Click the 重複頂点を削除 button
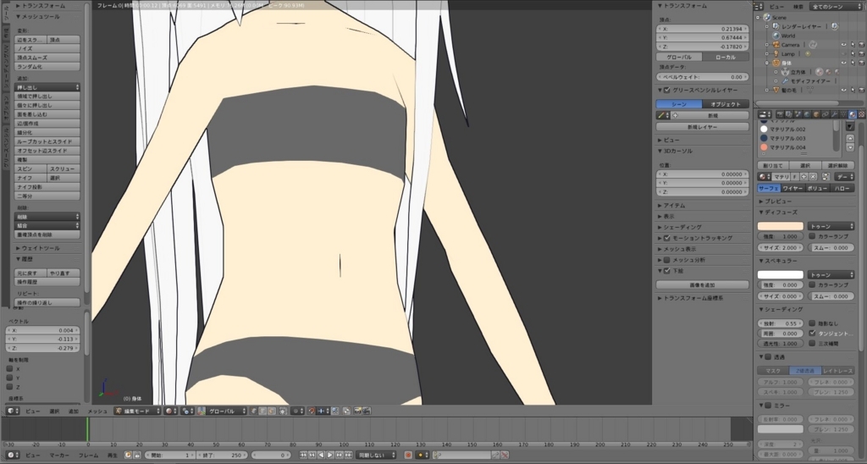The width and height of the screenshot is (867, 464). pos(47,235)
